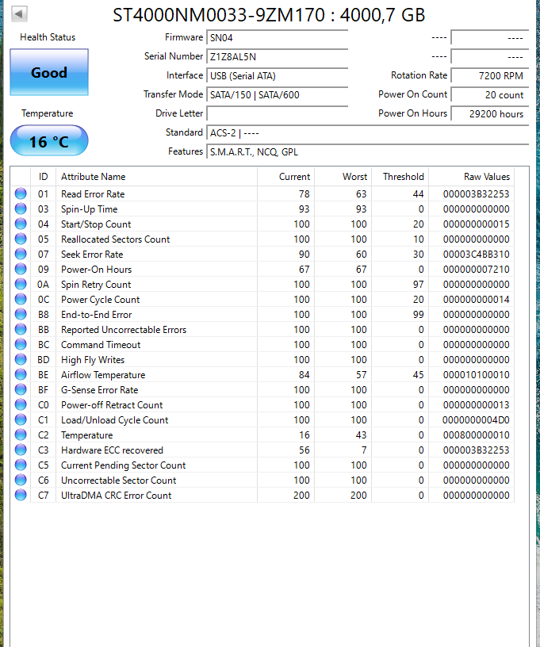This screenshot has width=540, height=647.
Task: Click the Worst column header
Action: point(343,177)
